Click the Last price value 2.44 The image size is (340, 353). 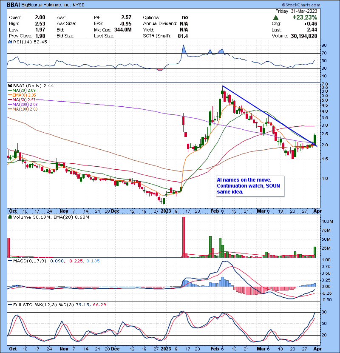click(312, 30)
